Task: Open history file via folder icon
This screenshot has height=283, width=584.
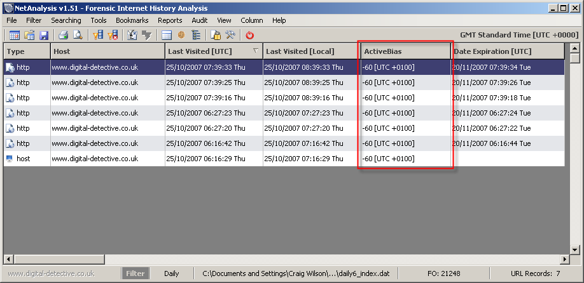Action: tap(29, 36)
